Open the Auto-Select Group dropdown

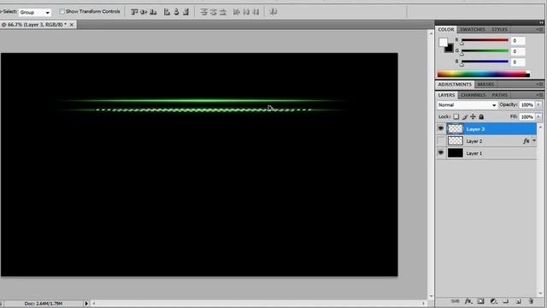tap(35, 12)
